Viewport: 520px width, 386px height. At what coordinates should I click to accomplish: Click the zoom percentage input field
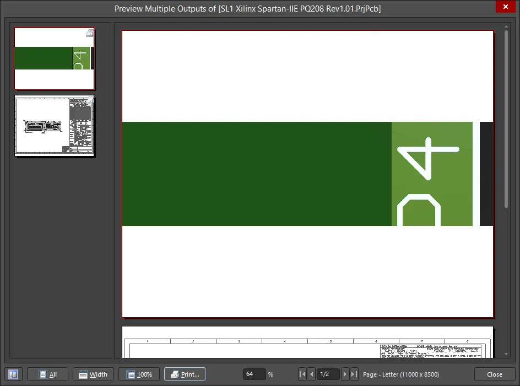coord(254,374)
